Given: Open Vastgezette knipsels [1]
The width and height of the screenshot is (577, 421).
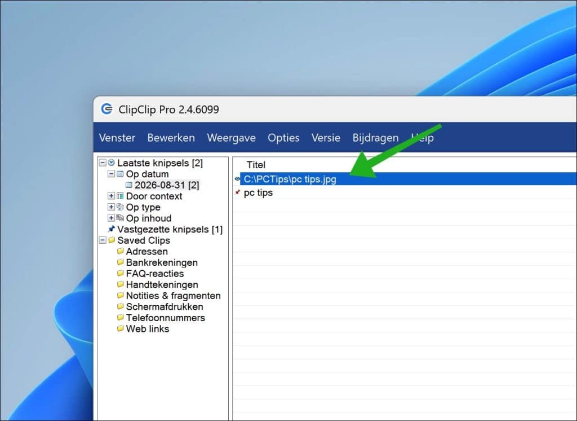Looking at the screenshot, I should pyautogui.click(x=170, y=229).
